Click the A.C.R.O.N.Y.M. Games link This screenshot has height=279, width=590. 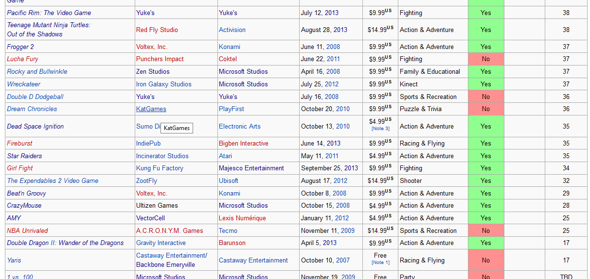coord(170,230)
